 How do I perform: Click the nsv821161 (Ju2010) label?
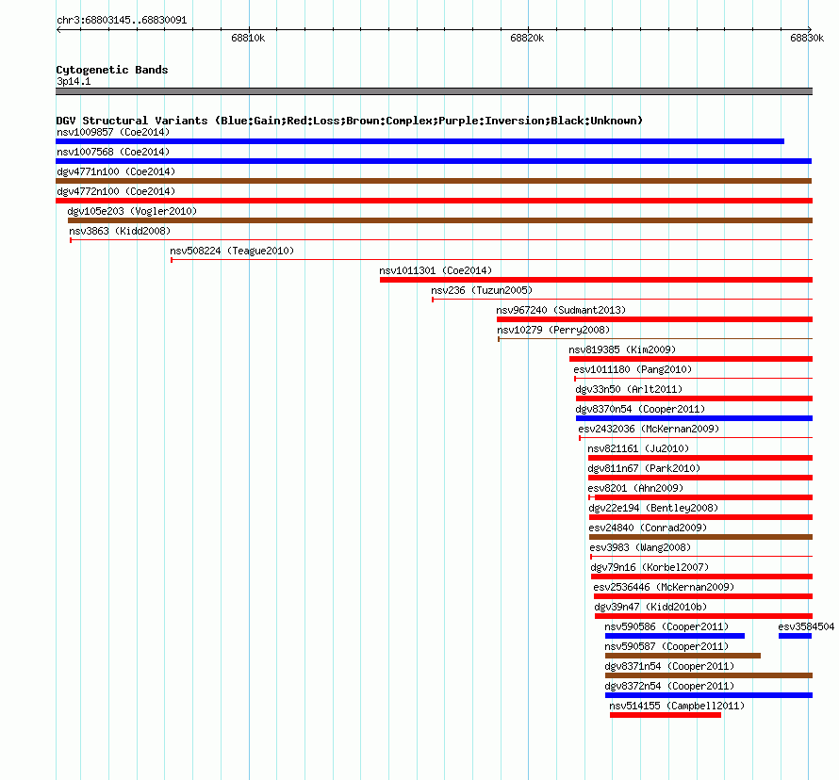[638, 448]
